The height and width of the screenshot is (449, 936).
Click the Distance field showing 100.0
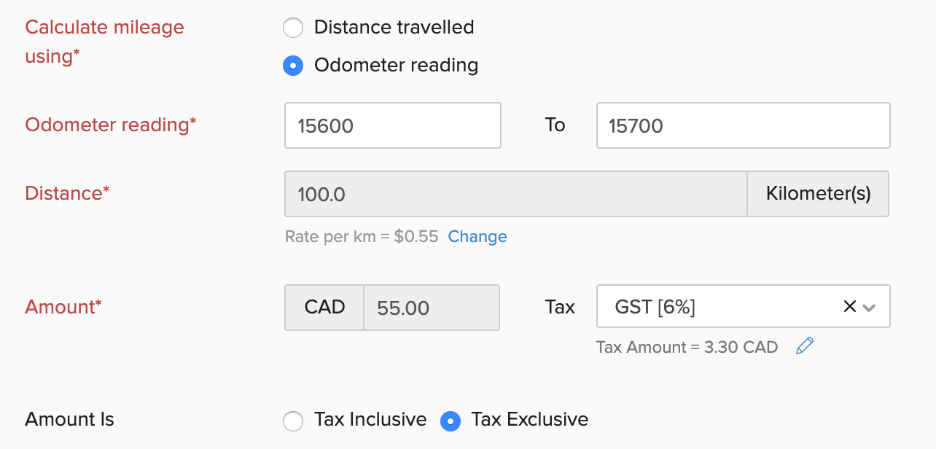515,194
